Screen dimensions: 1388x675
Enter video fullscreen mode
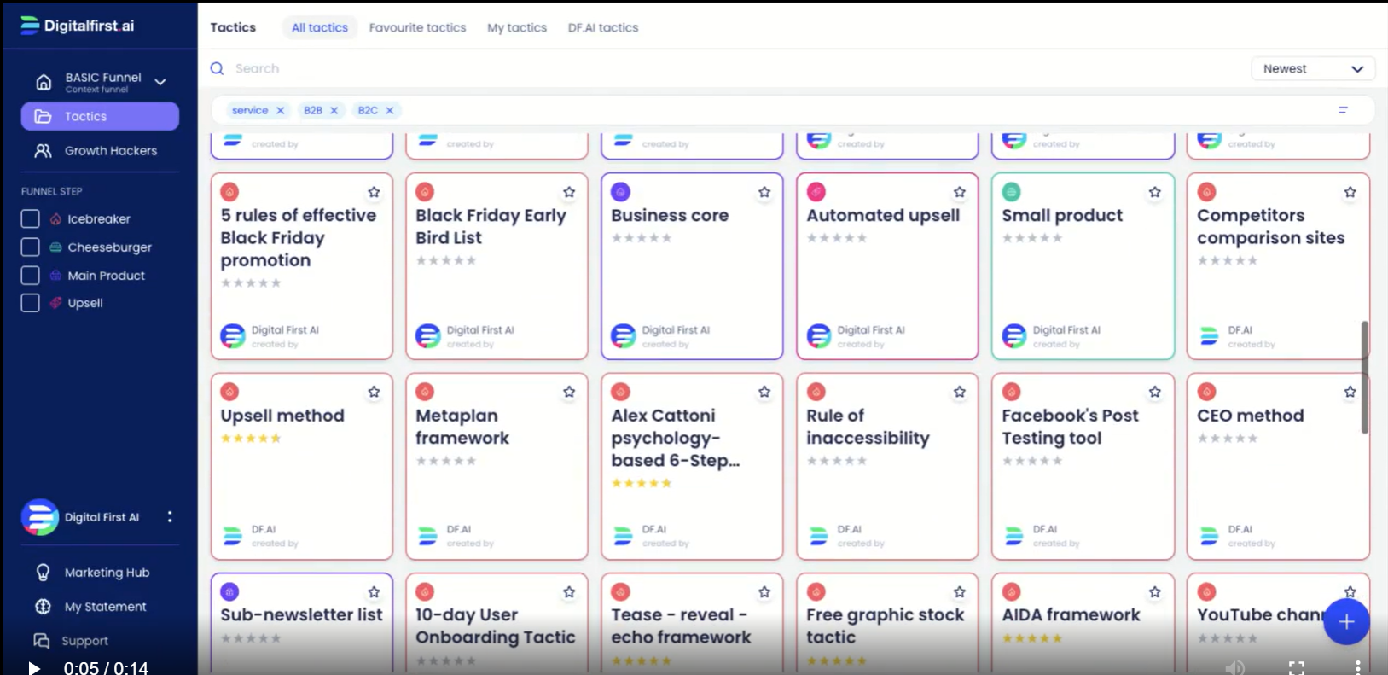(1297, 667)
